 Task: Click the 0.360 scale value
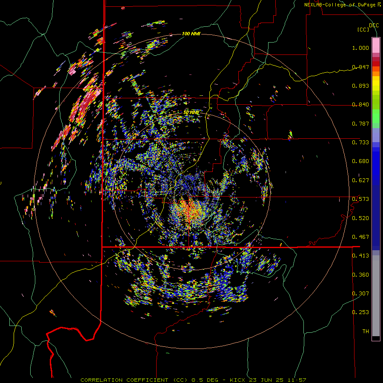coord(360,275)
